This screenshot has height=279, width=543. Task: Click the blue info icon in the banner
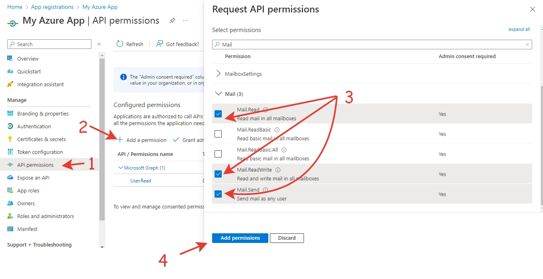pos(123,77)
